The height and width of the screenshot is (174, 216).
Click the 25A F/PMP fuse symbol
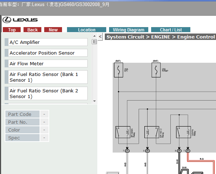pos(156,70)
